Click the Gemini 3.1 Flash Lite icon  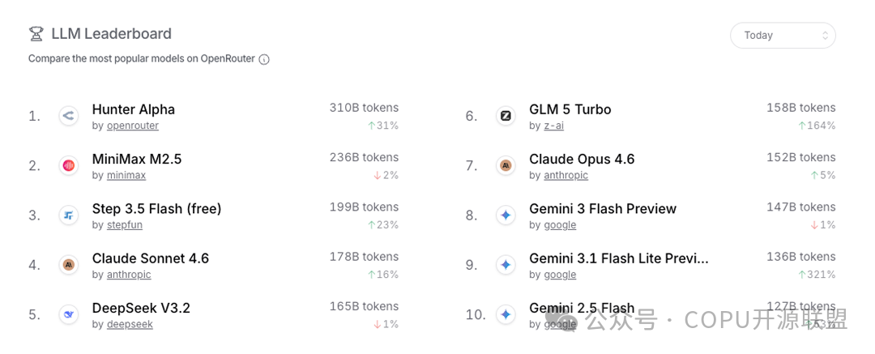(506, 264)
